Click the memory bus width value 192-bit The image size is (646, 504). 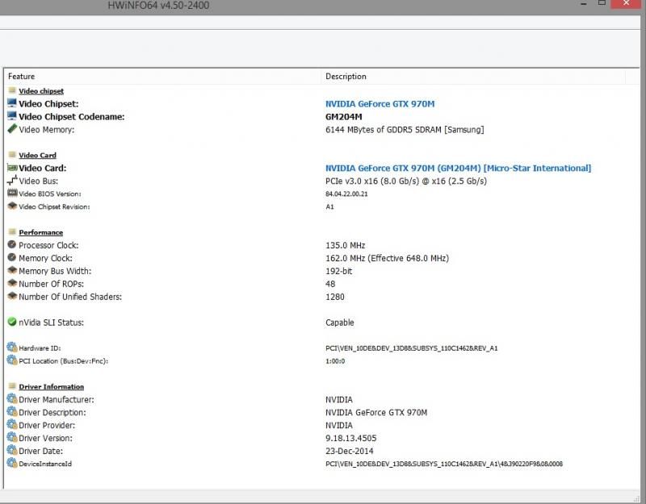338,271
